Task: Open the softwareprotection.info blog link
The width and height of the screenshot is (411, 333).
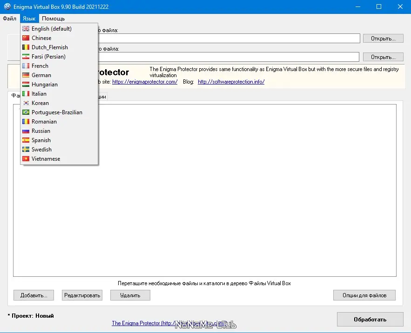Action: (x=231, y=82)
